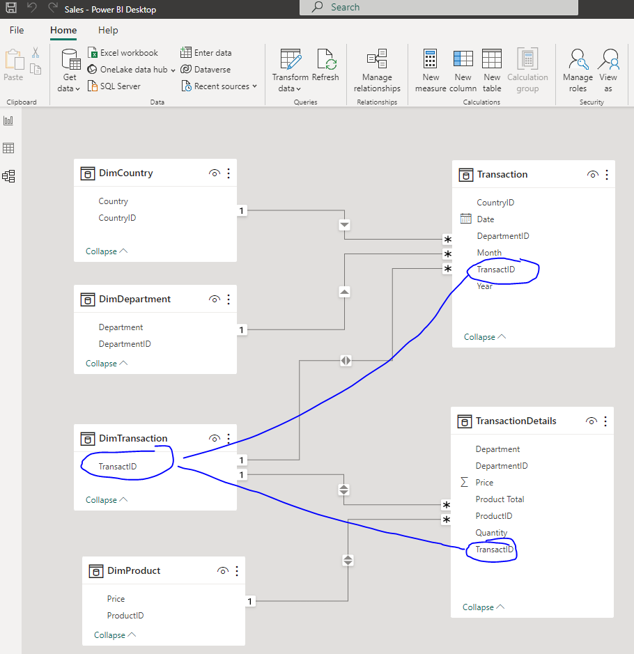
Task: Toggle DimCountry table visibility eye
Action: [x=215, y=173]
